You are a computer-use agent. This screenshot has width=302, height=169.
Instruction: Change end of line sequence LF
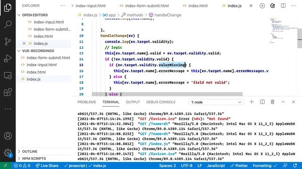coord(200,166)
